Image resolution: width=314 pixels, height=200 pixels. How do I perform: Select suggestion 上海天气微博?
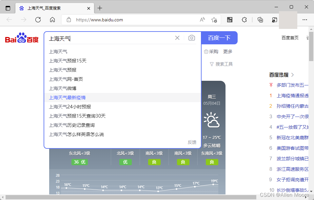122,88
